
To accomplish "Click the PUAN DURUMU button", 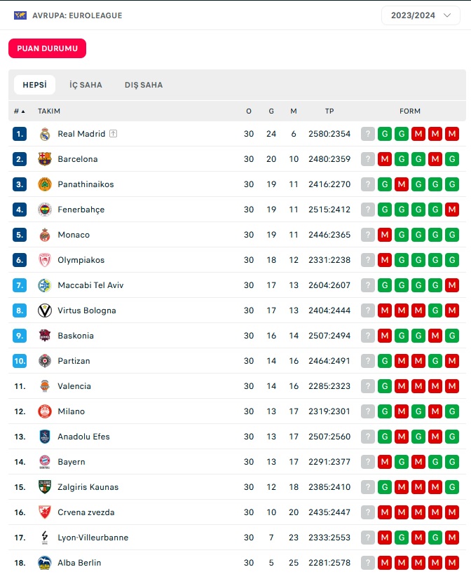I will (x=47, y=48).
